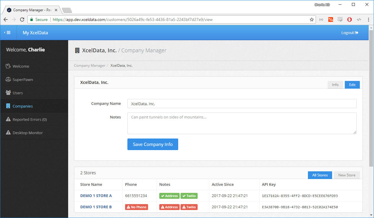Screen dimensions: 374x218
Task: Collapse sidebar using the hamburger menu icon
Action: coord(8,33)
